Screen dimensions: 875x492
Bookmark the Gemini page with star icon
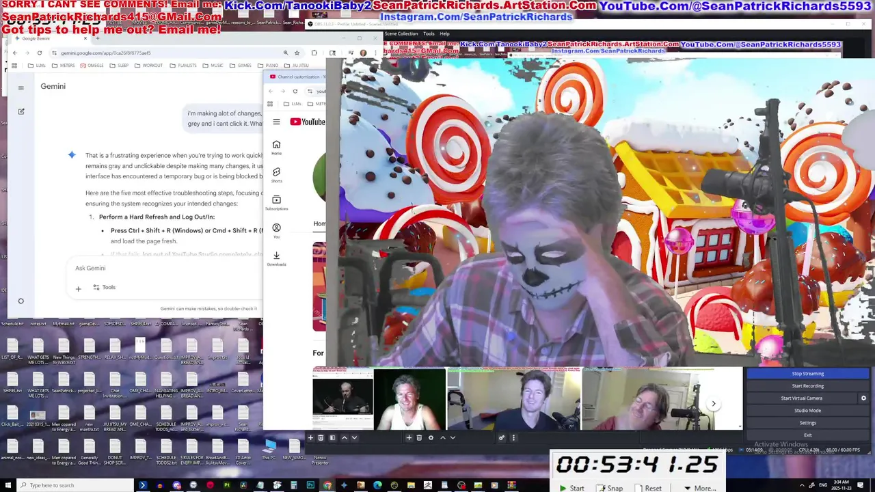point(297,53)
